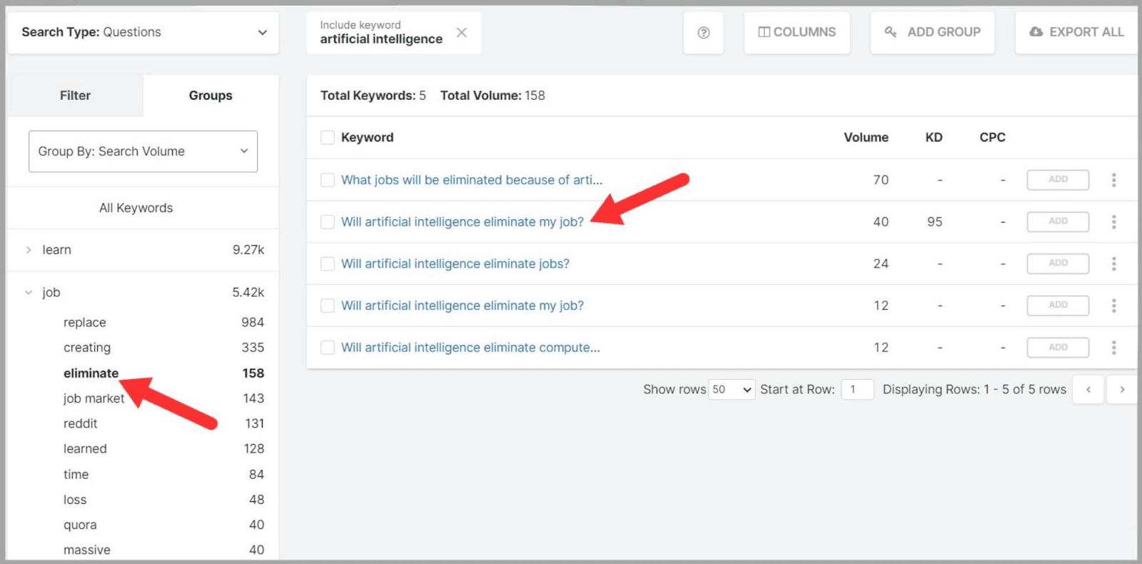
Task: Select checkbox for 'Will artificial intelligence eliminate jobs?'
Action: click(x=328, y=264)
